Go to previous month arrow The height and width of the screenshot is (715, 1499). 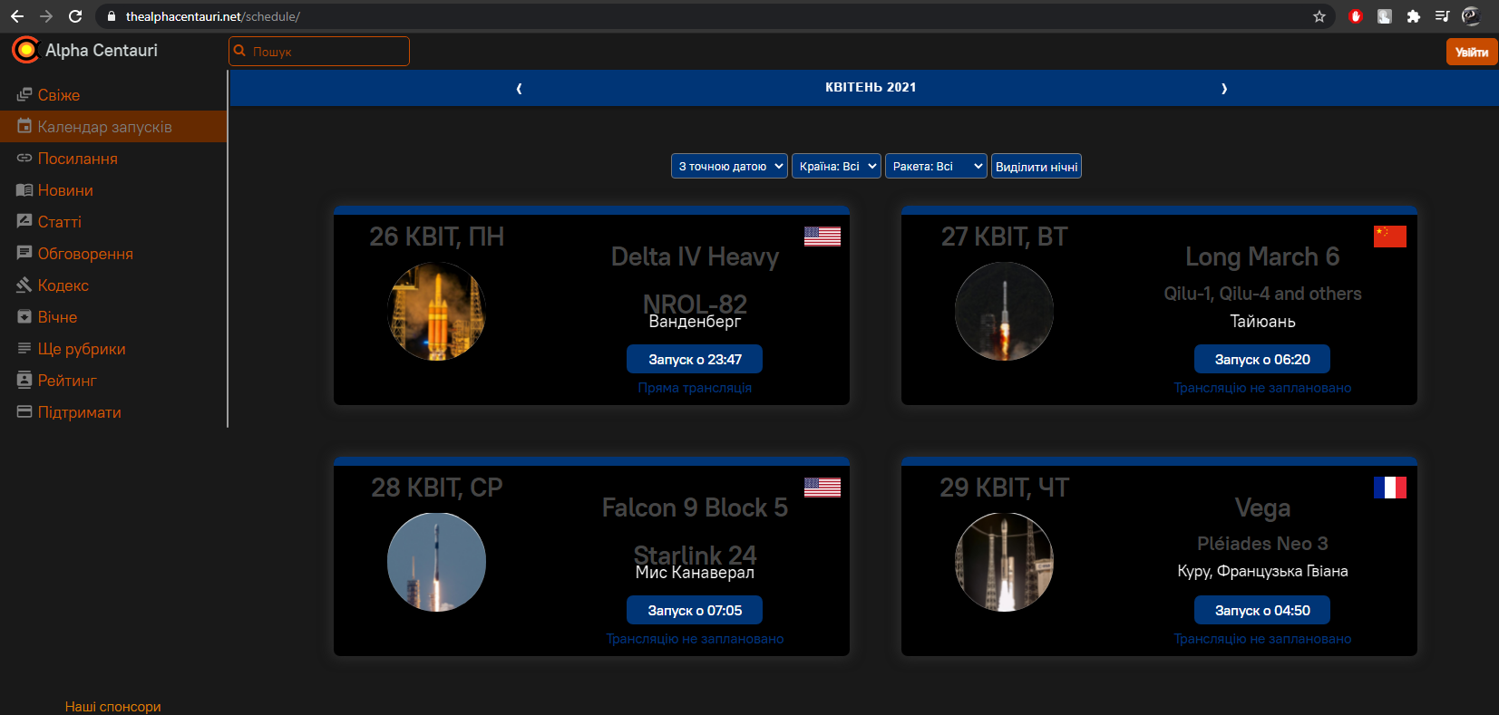[x=519, y=88]
